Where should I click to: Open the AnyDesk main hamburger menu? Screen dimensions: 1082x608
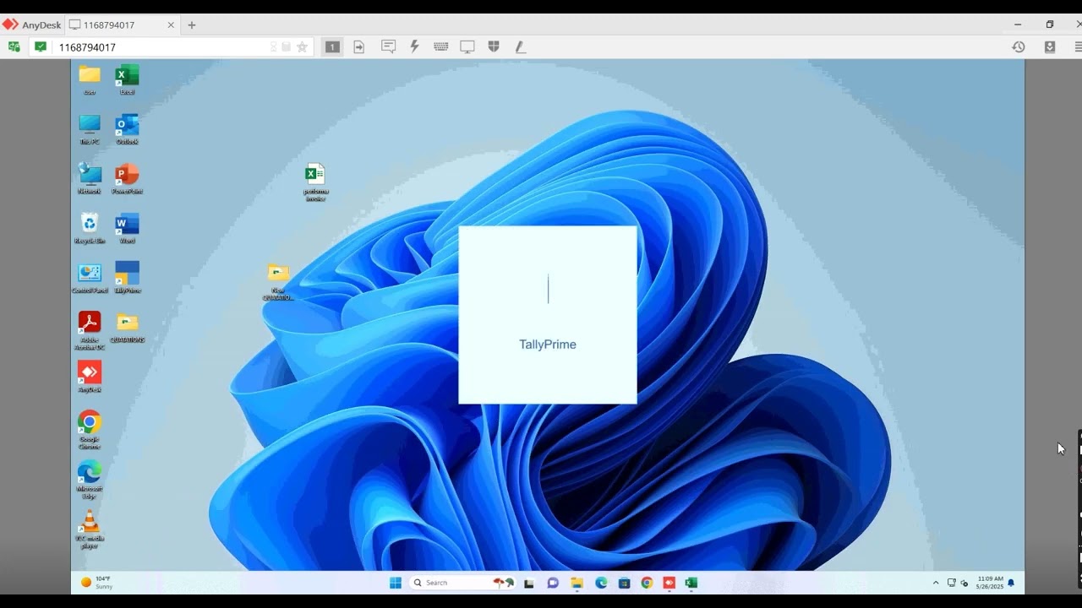[x=1078, y=47]
